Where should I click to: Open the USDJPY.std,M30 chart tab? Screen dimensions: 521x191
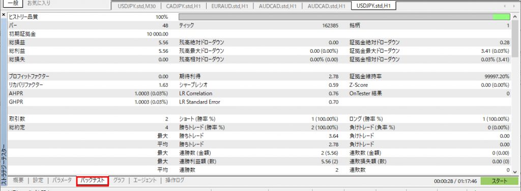136,6
